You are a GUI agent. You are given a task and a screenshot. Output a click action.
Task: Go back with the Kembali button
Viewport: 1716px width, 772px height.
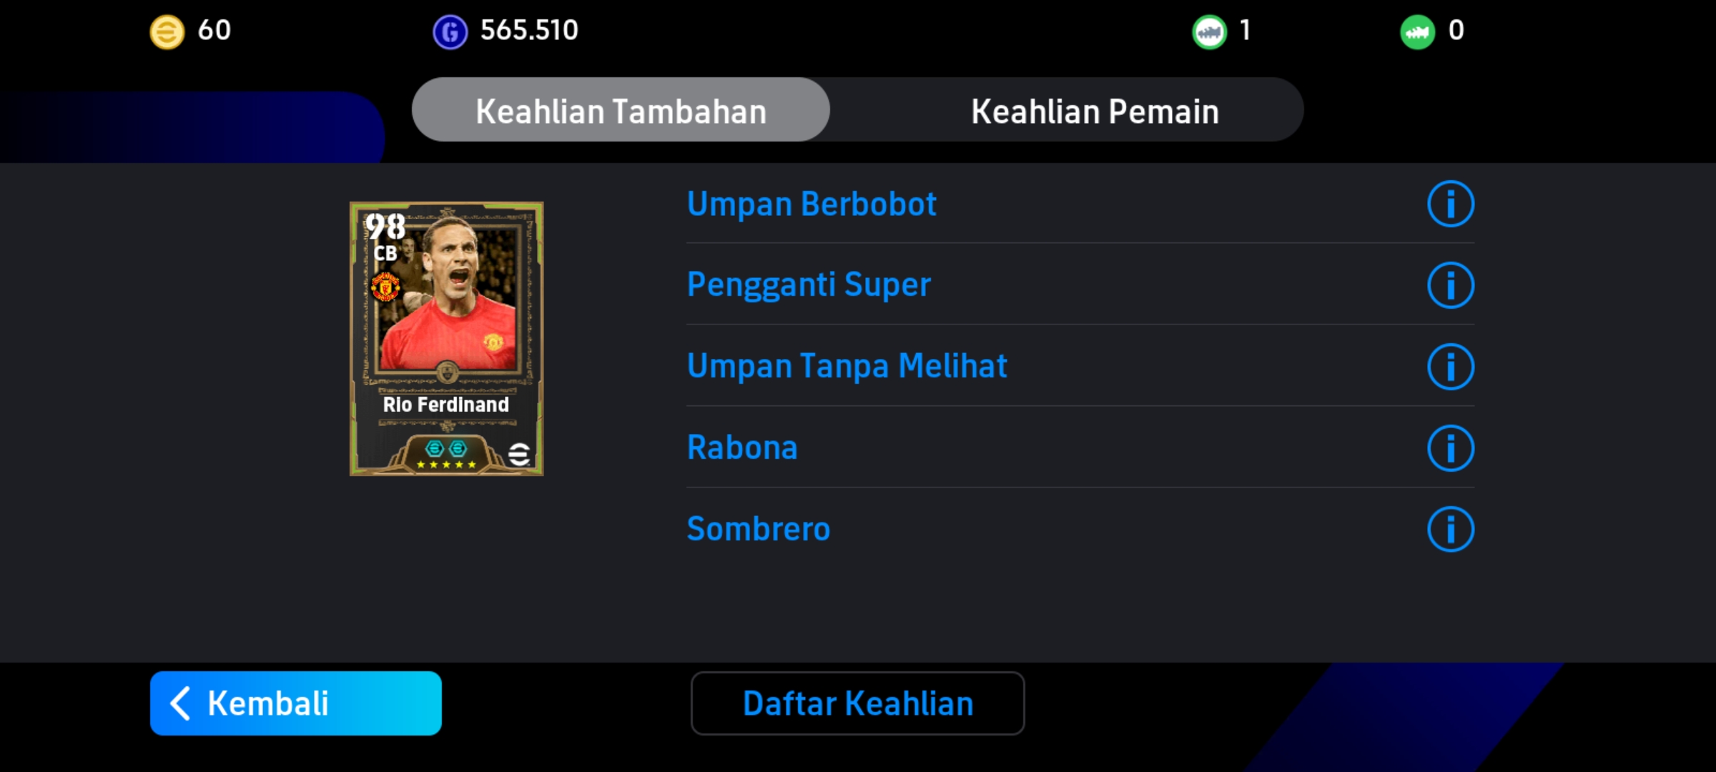[296, 703]
